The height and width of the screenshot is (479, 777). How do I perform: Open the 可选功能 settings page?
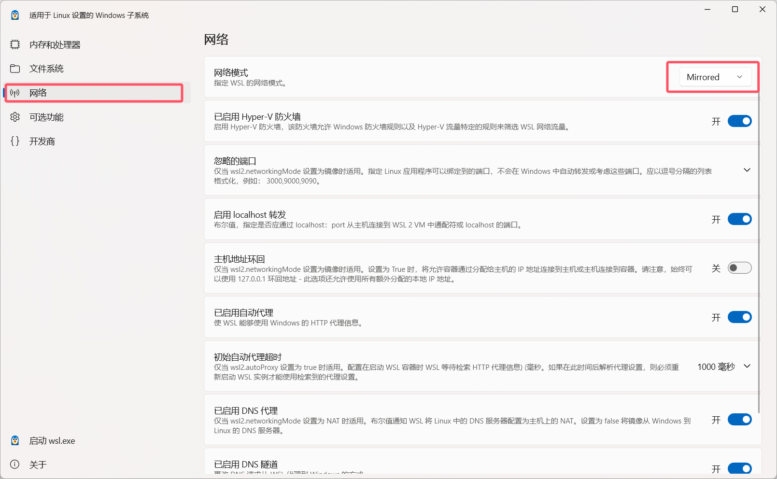pyautogui.click(x=98, y=117)
